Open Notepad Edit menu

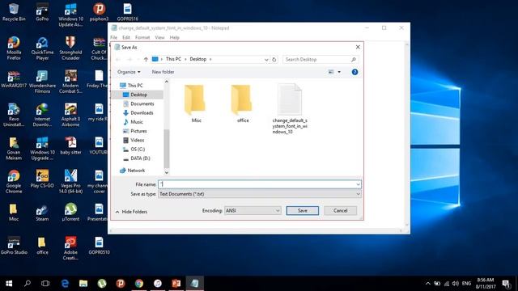pos(126,38)
